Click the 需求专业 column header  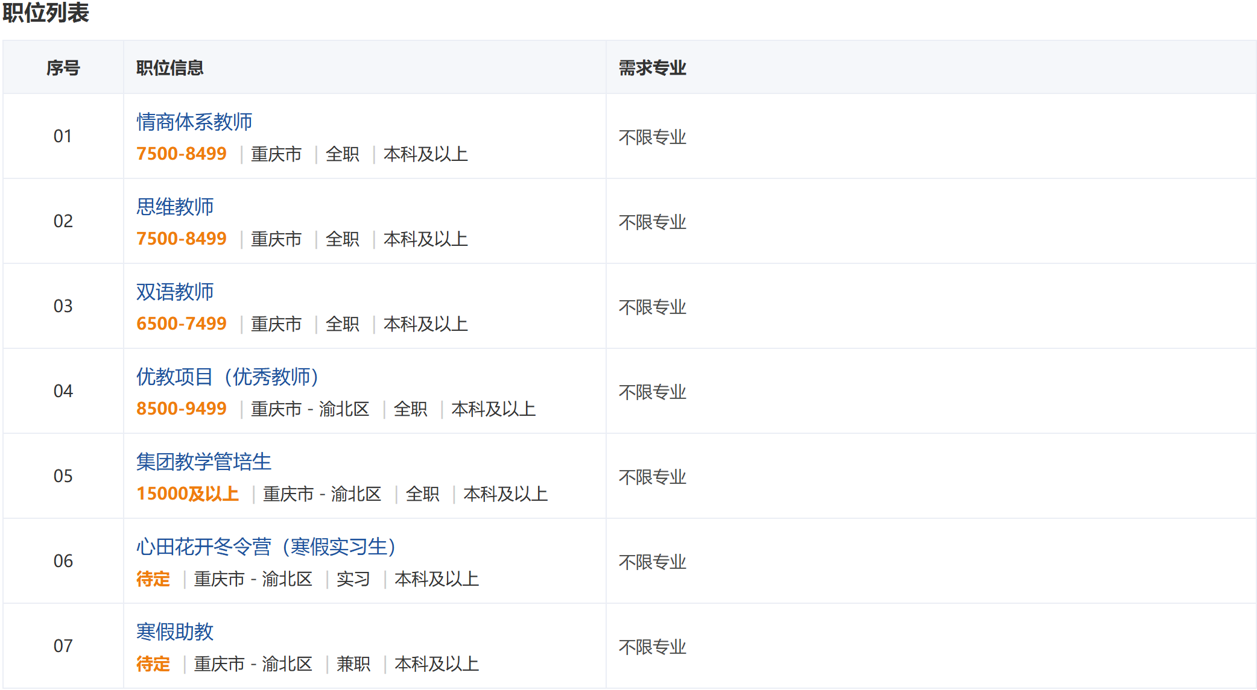[653, 67]
